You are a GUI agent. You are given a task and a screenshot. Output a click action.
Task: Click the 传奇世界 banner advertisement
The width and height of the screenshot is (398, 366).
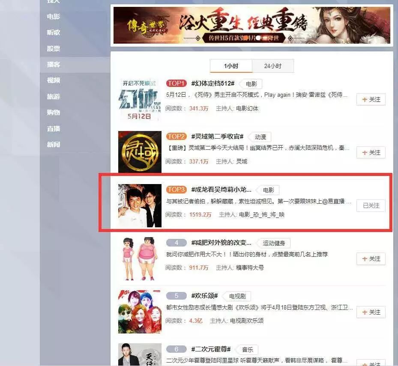click(251, 25)
